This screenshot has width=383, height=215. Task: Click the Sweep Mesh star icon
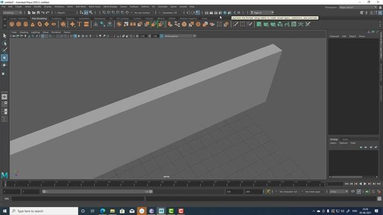coord(72,24)
